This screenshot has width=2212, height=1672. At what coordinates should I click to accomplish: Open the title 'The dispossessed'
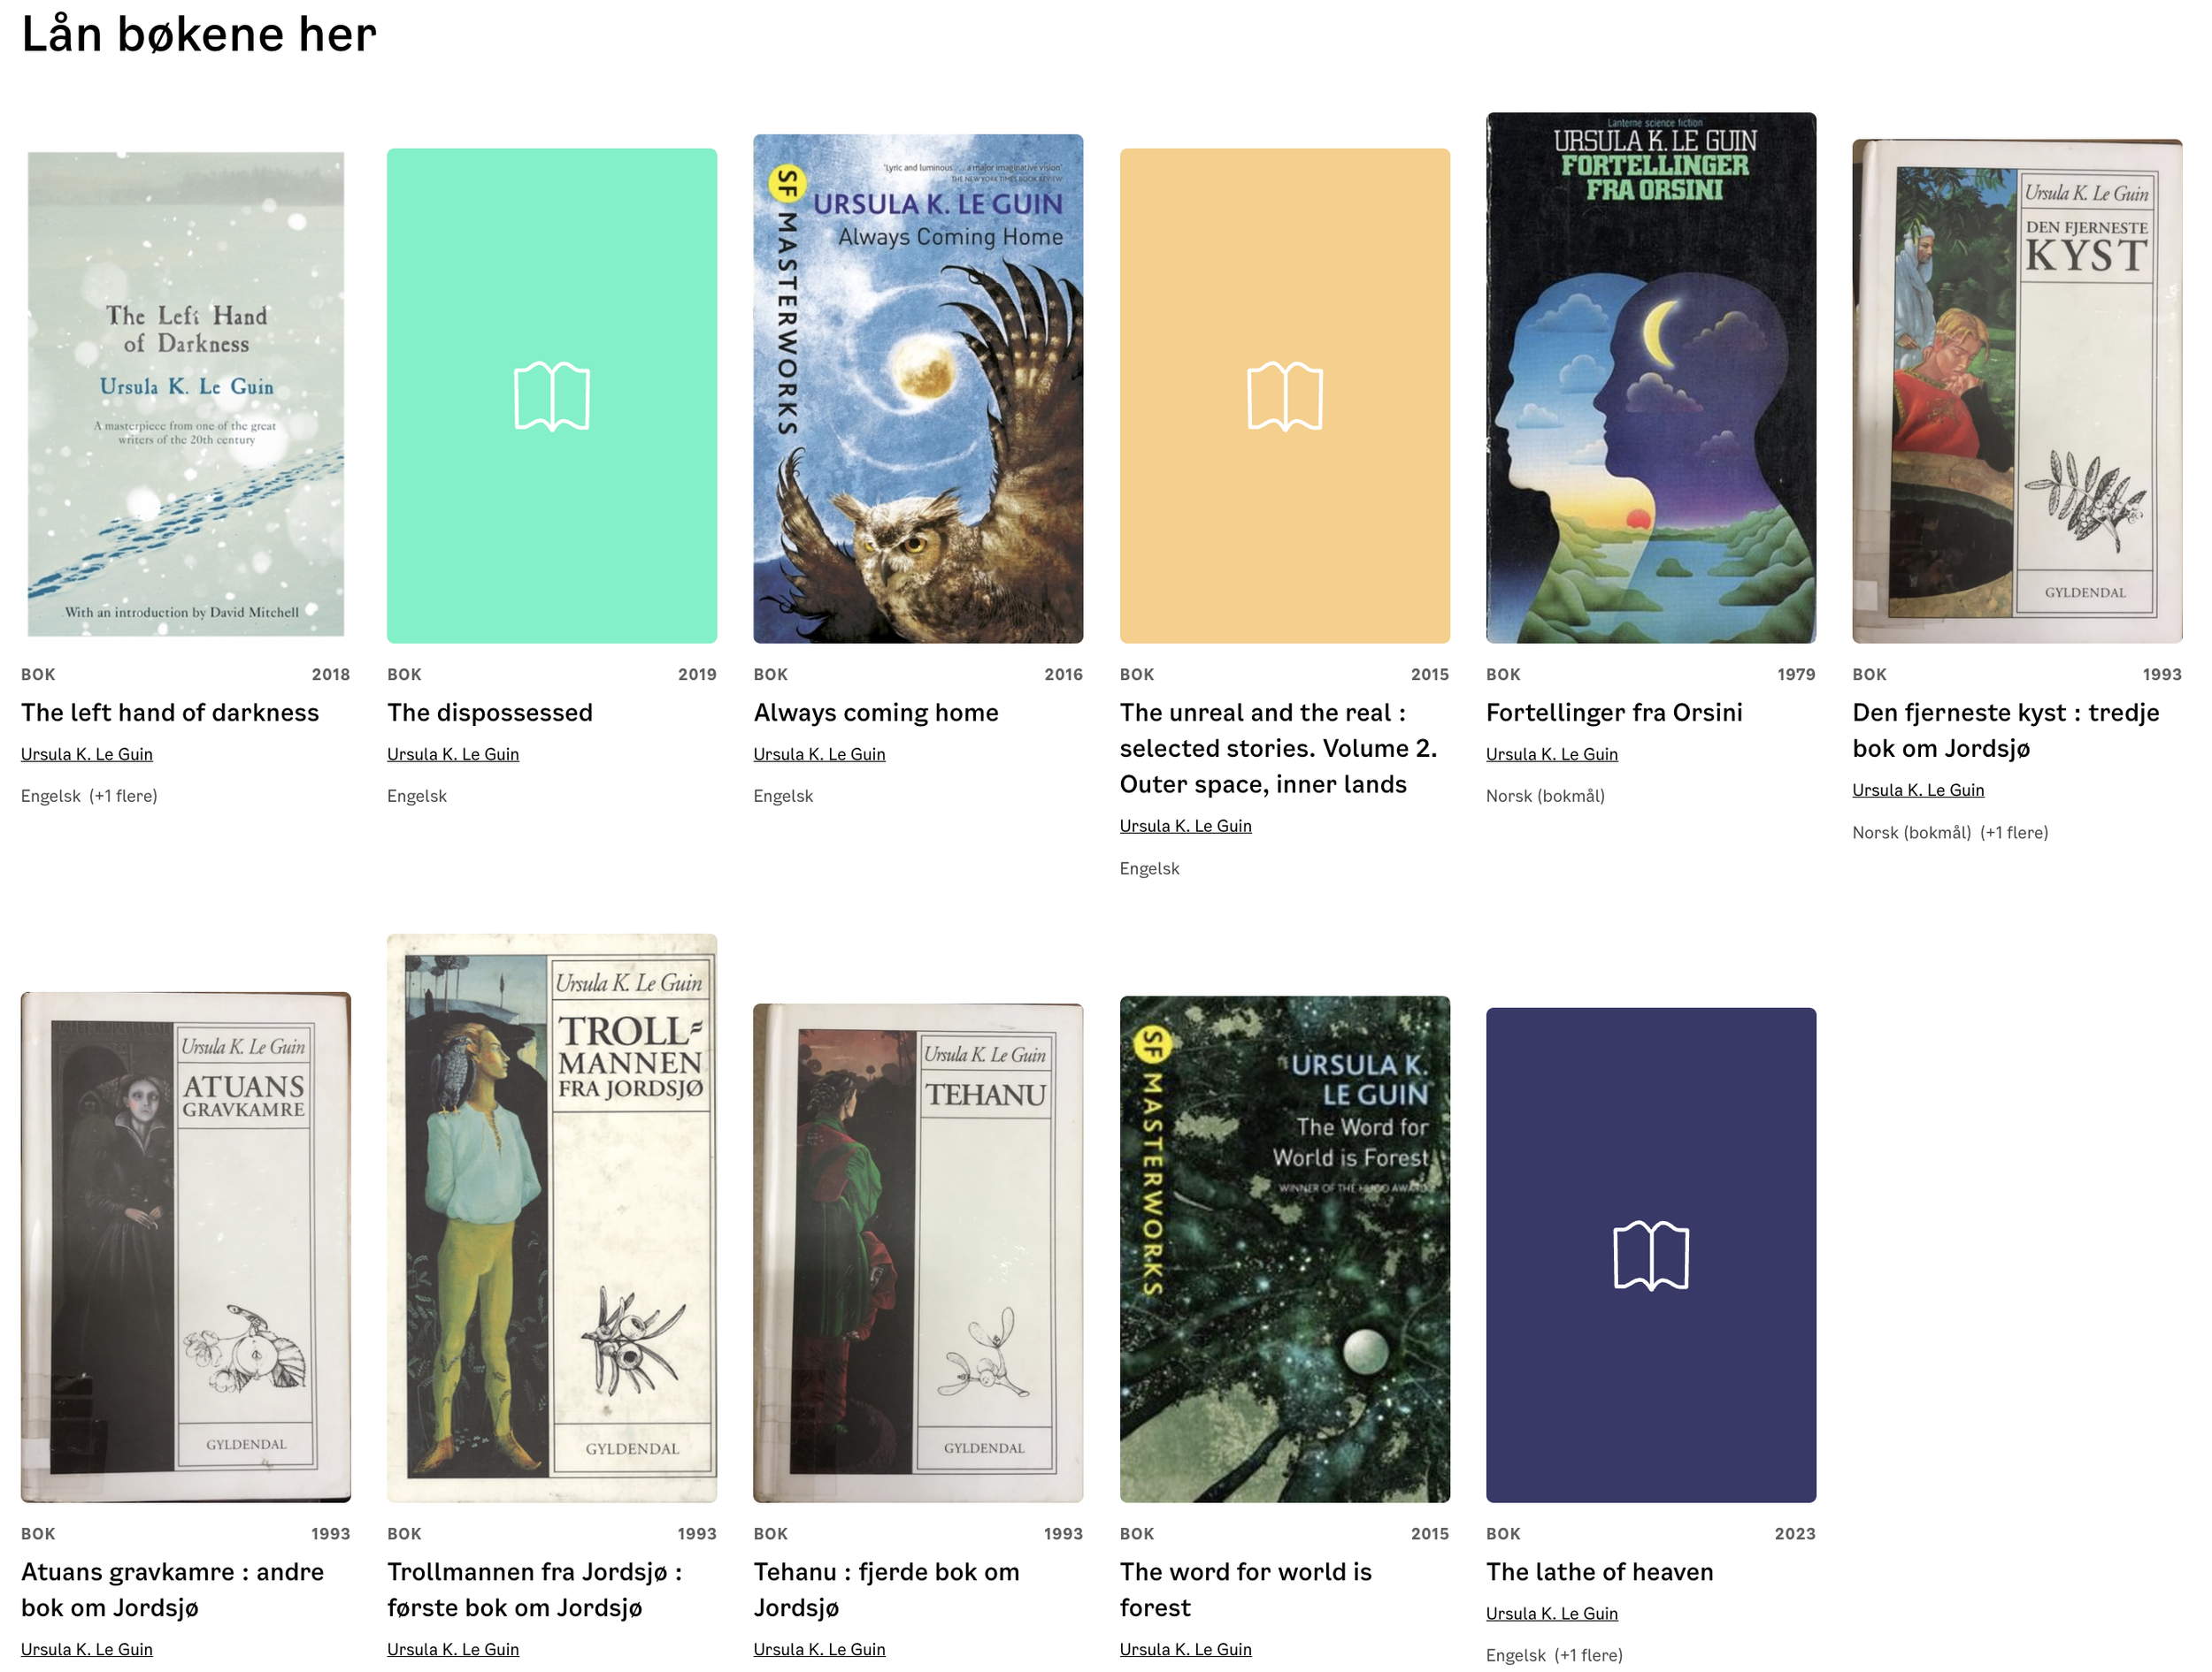tap(490, 713)
